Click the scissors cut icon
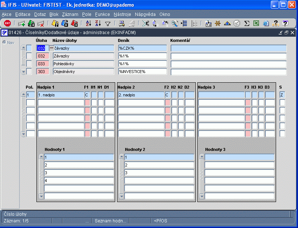Image resolution: width=298 pixels, height=228 pixels. coord(146,23)
